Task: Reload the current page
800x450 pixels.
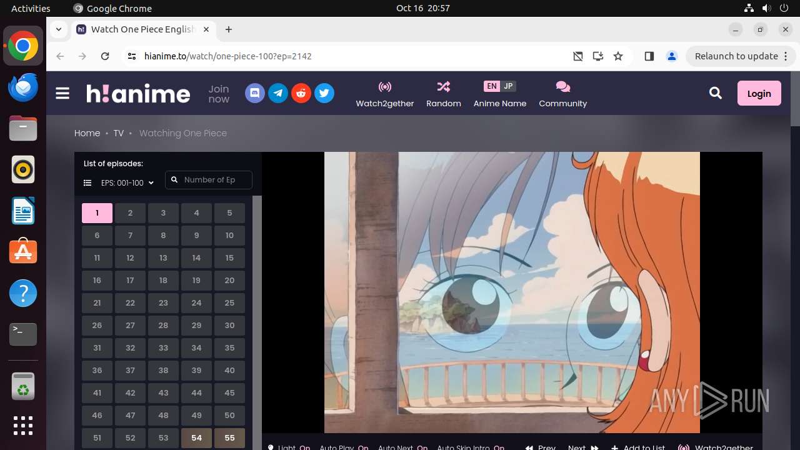Action: (x=105, y=56)
